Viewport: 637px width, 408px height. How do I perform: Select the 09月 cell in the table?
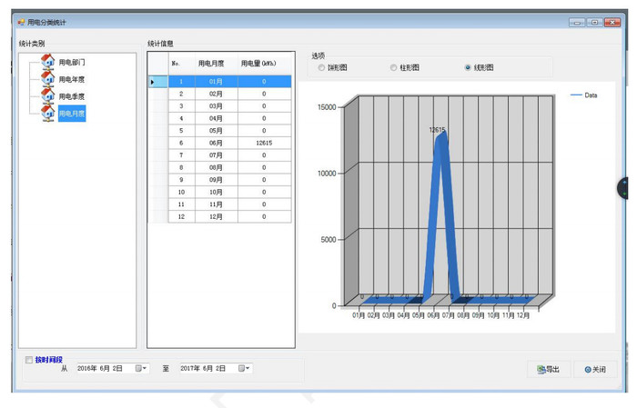point(217,180)
